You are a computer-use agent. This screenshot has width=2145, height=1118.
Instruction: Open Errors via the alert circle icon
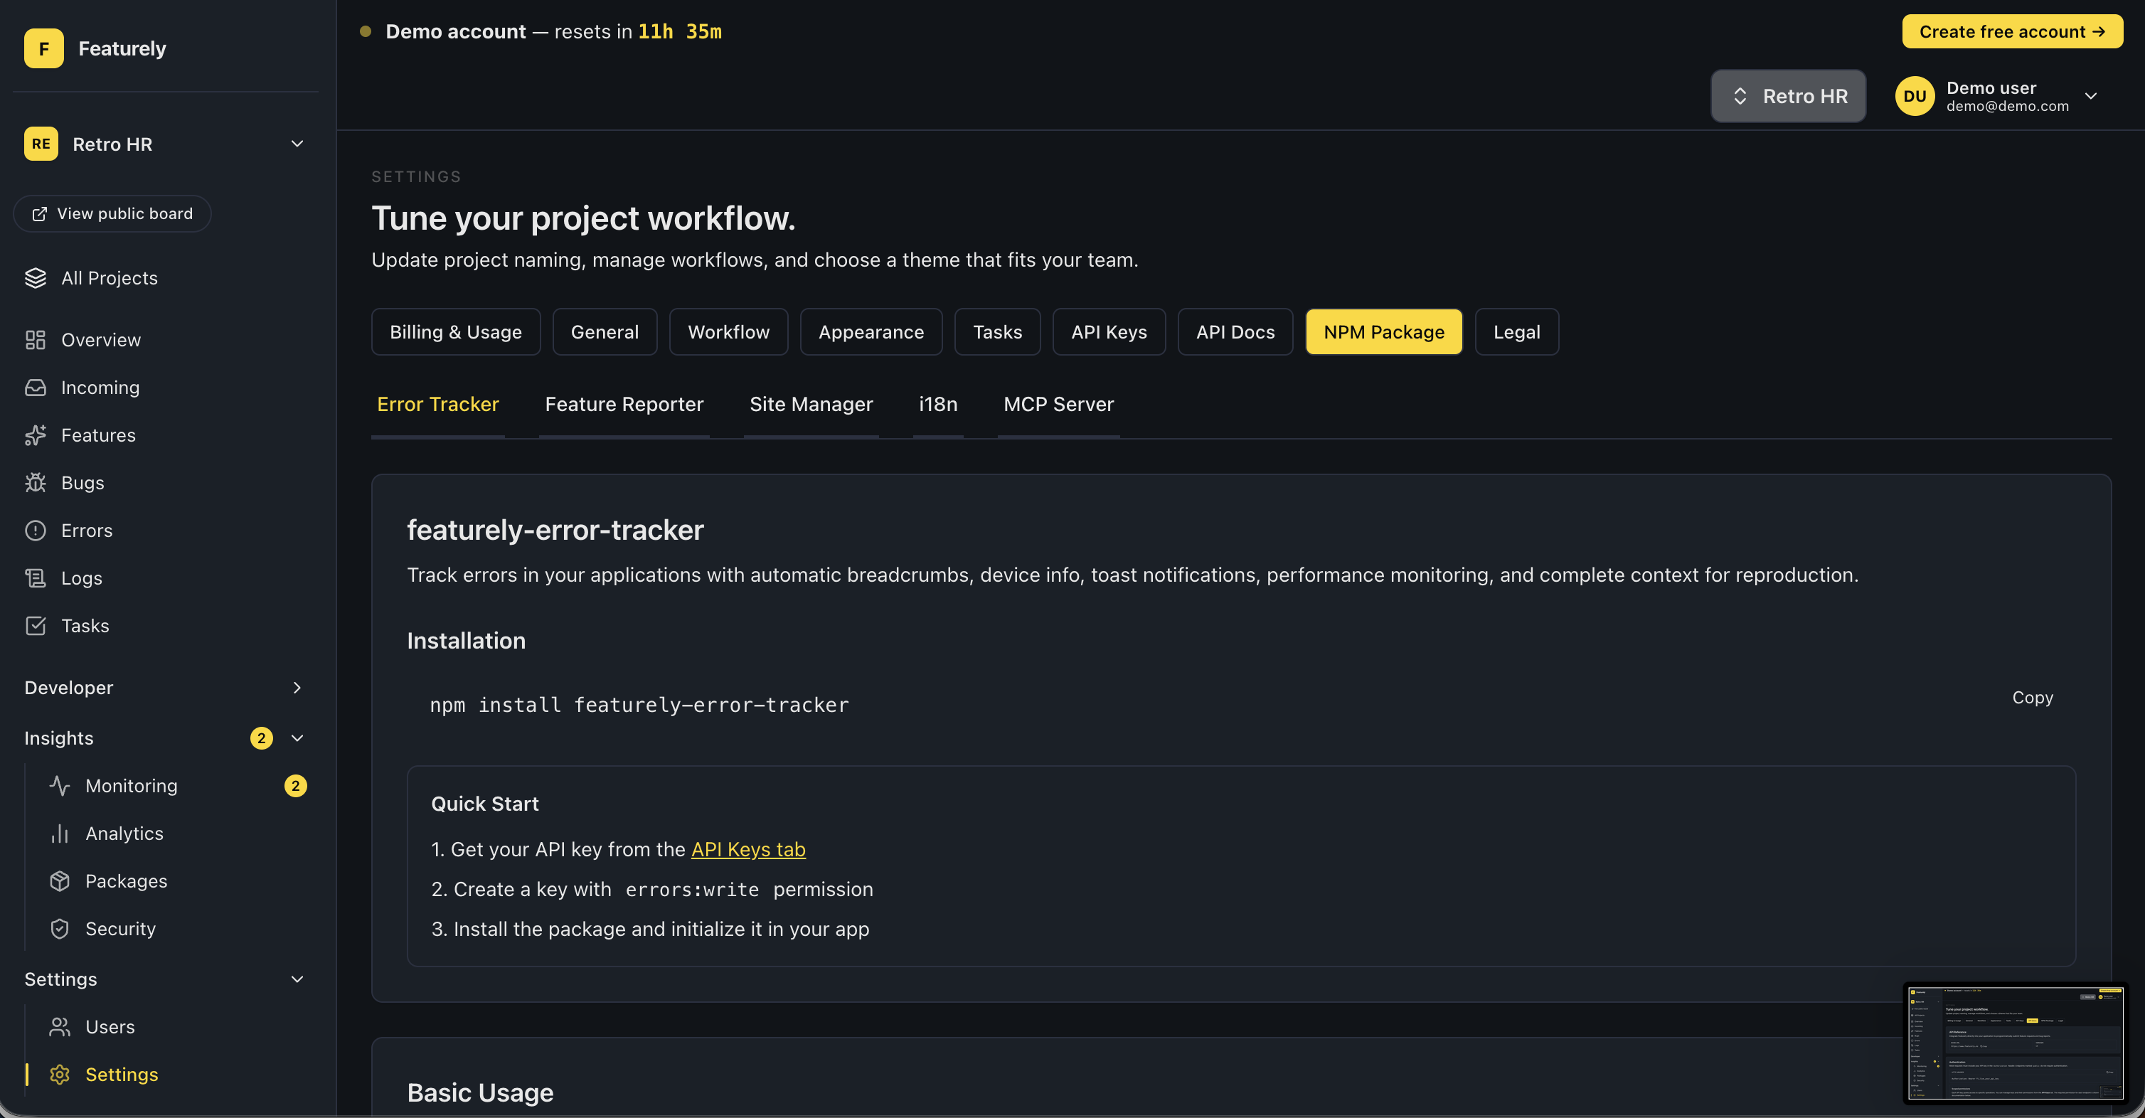tap(35, 531)
